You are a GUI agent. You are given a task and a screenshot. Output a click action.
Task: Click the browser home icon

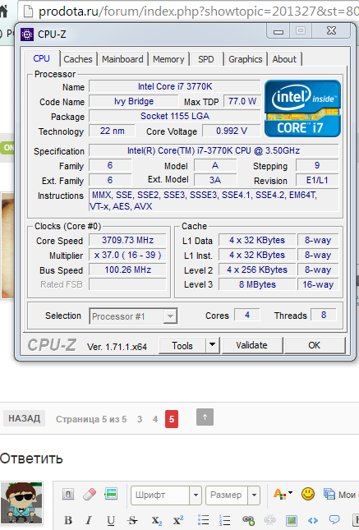click(4, 12)
